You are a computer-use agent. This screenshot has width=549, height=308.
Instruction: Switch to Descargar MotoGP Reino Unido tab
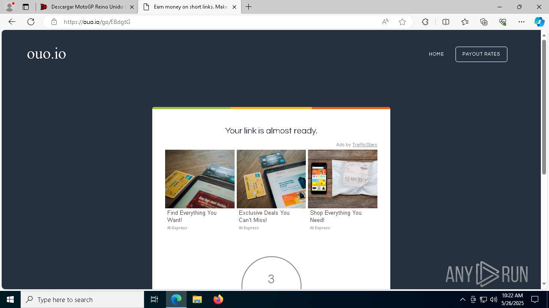(86, 7)
